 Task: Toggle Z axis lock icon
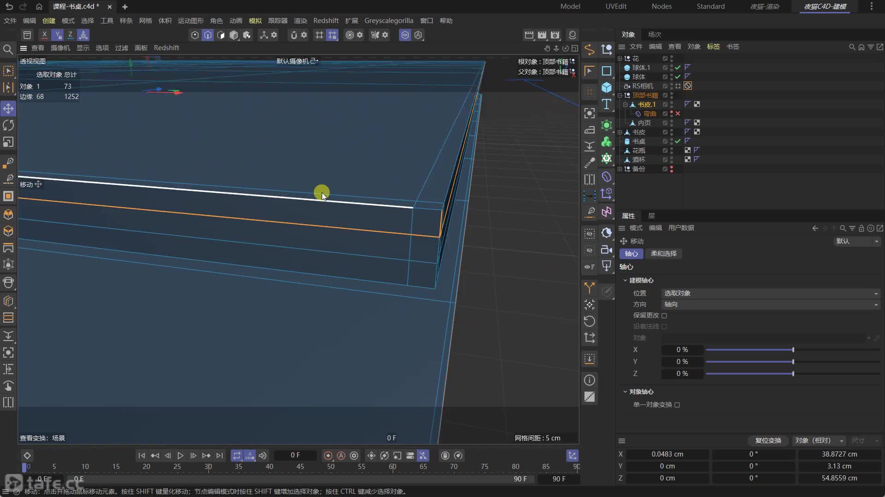[x=70, y=35]
